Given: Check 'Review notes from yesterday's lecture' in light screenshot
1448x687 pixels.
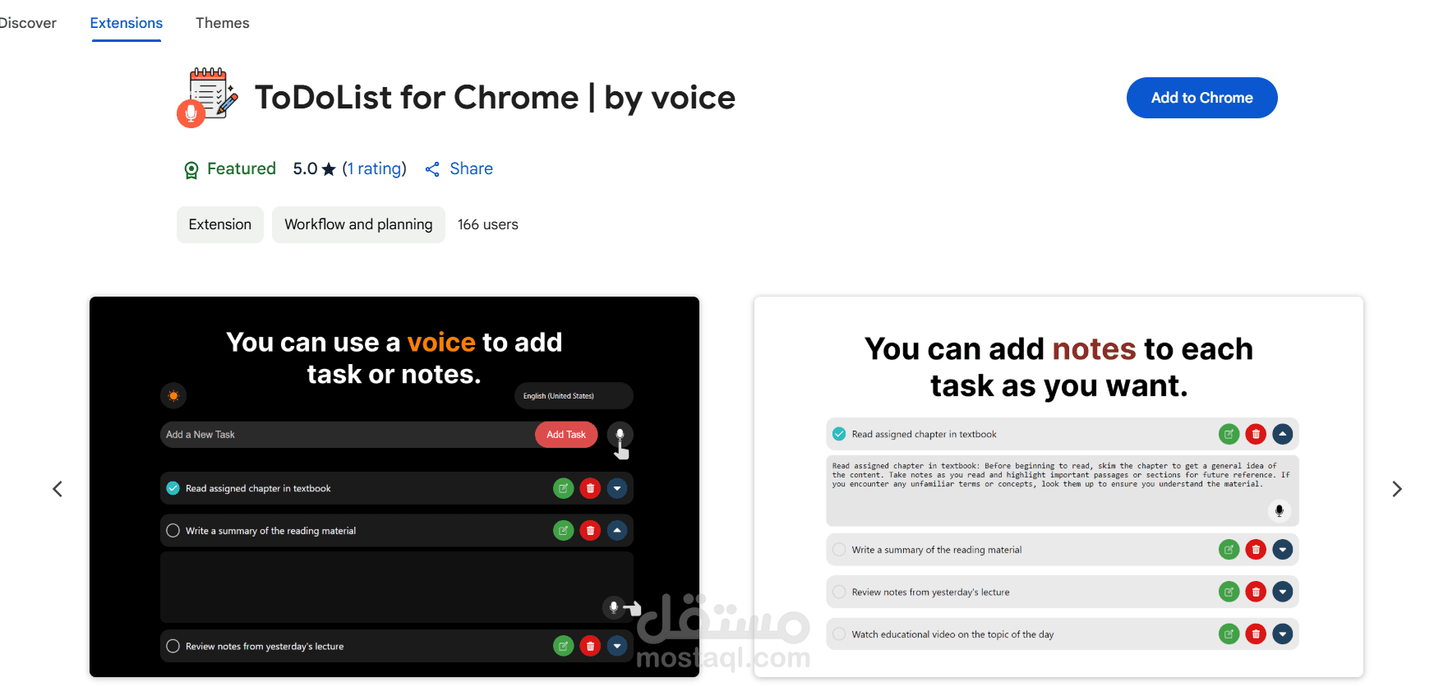Looking at the screenshot, I should click(x=839, y=592).
